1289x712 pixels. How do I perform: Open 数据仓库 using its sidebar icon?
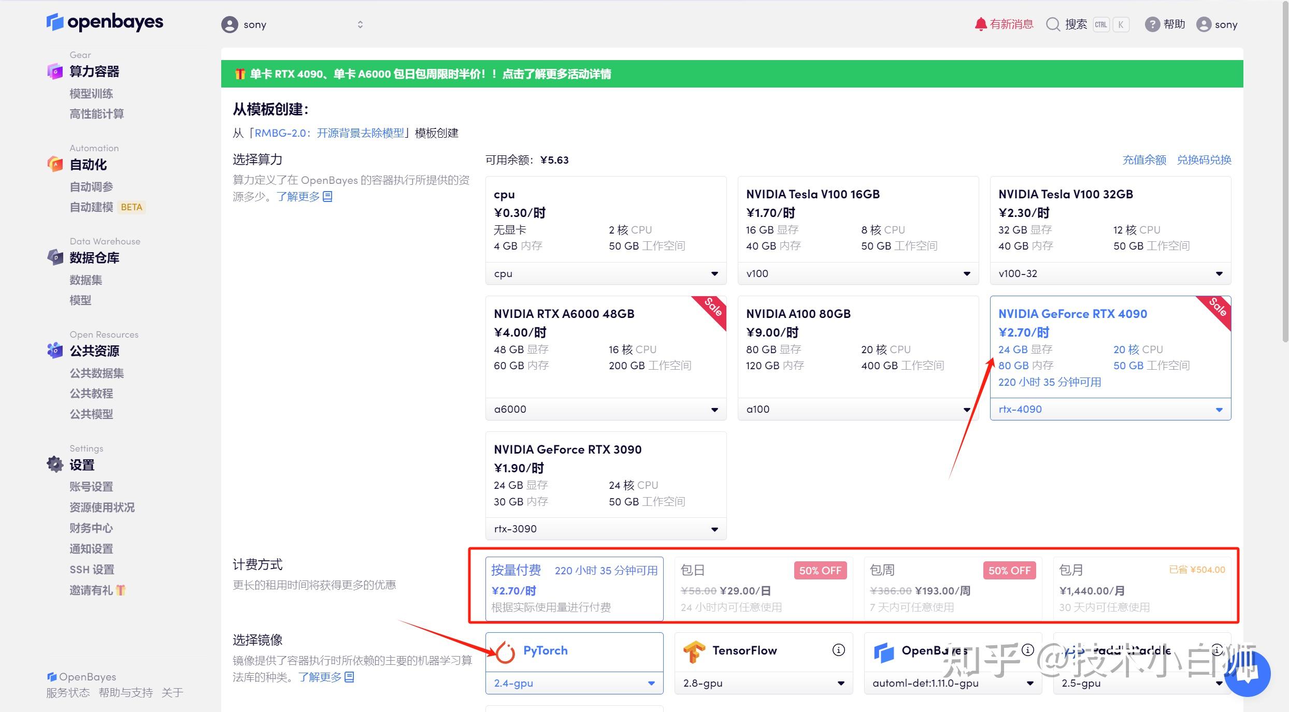point(55,257)
